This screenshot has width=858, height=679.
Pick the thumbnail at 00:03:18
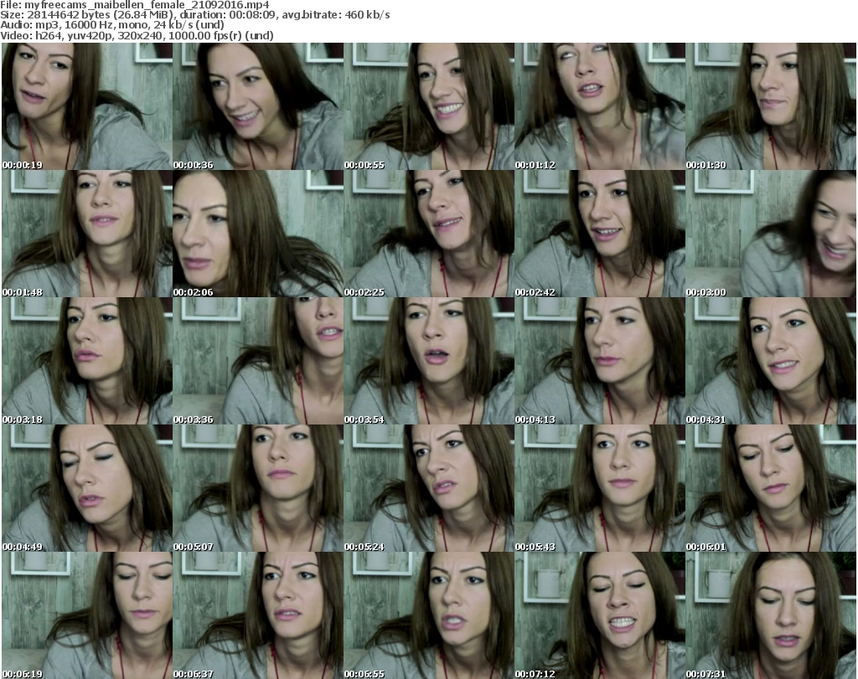87,361
